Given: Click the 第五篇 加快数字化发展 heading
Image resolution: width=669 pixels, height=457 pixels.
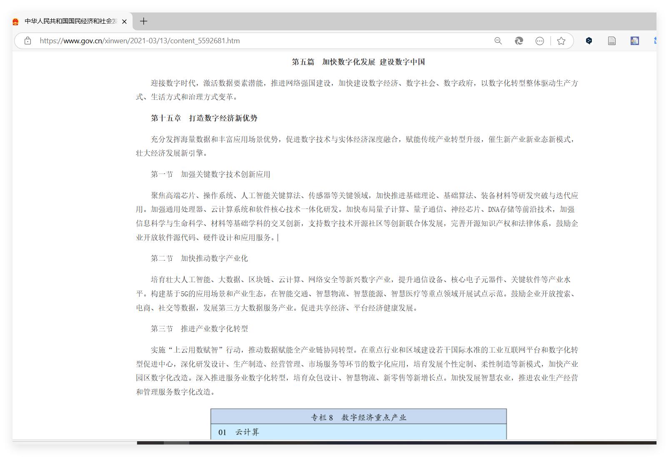Looking at the screenshot, I should 358,62.
